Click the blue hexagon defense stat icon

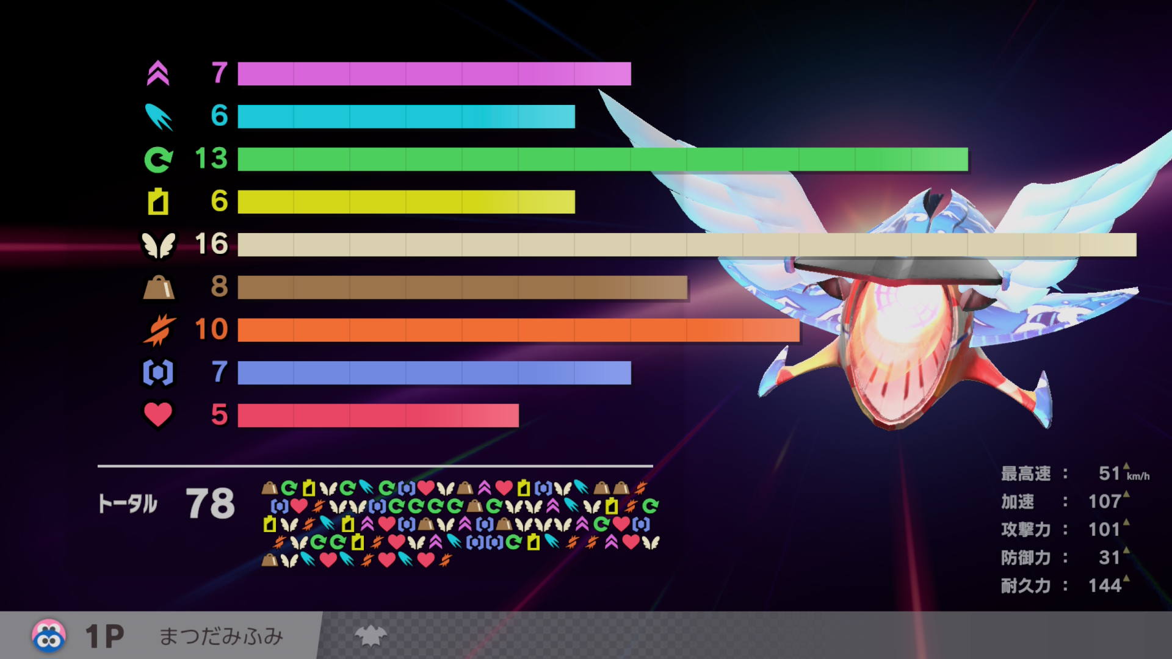click(158, 373)
